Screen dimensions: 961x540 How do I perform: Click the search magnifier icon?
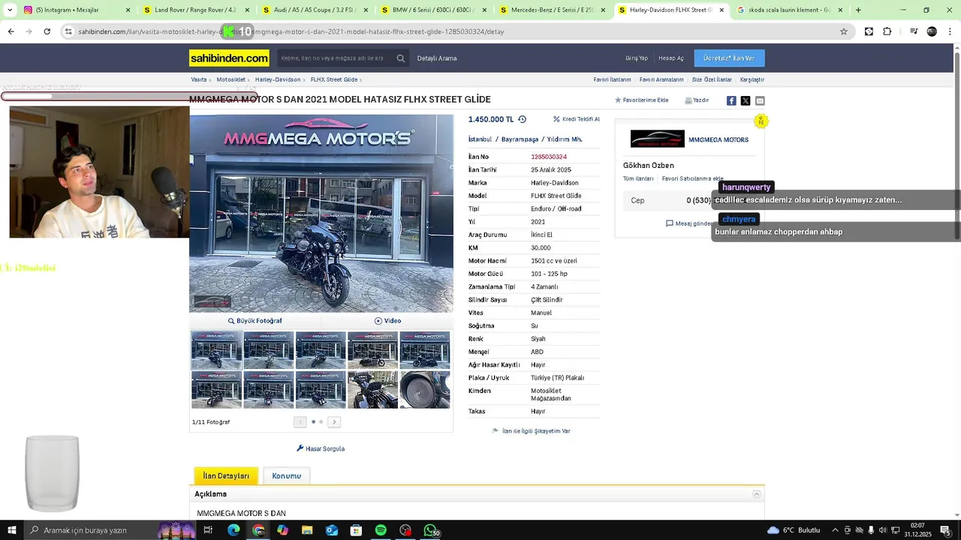pos(401,58)
